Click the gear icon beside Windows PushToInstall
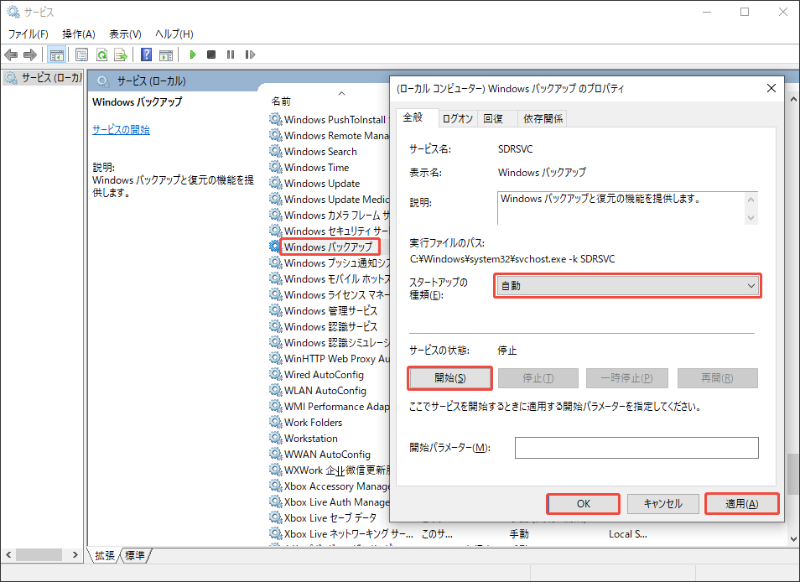 pyautogui.click(x=276, y=119)
